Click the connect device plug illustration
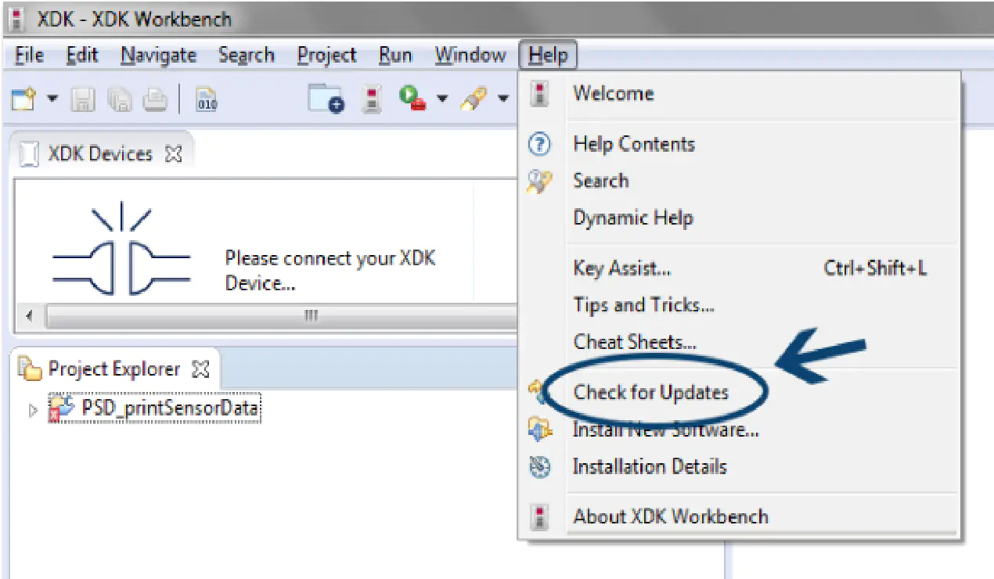 pos(121,250)
